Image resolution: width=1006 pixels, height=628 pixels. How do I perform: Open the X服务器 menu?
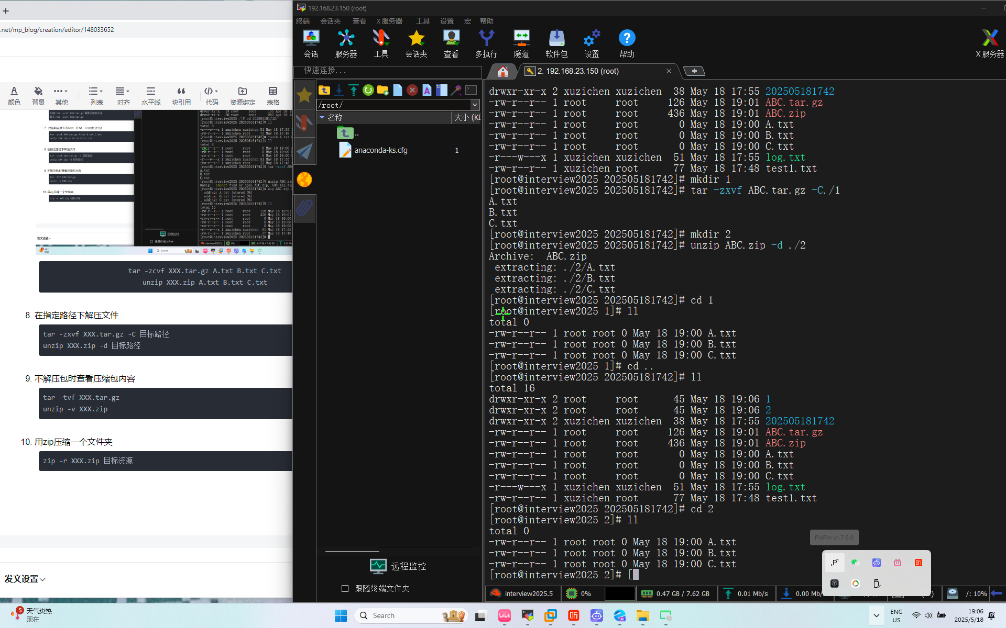pos(389,21)
